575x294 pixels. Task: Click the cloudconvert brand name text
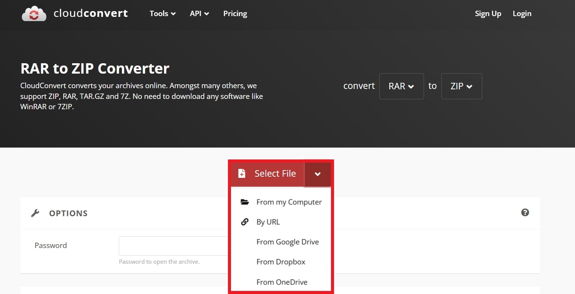[x=91, y=13]
